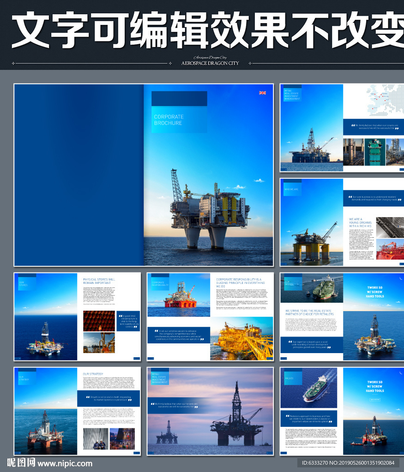Open the Our Strategy spread thumbnail

pyautogui.click(x=77, y=411)
